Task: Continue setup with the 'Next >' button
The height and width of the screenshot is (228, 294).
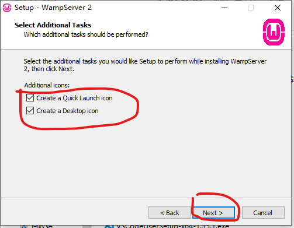Action: point(213,213)
